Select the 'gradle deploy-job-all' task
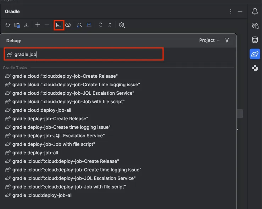262x209 pixels. (118, 153)
